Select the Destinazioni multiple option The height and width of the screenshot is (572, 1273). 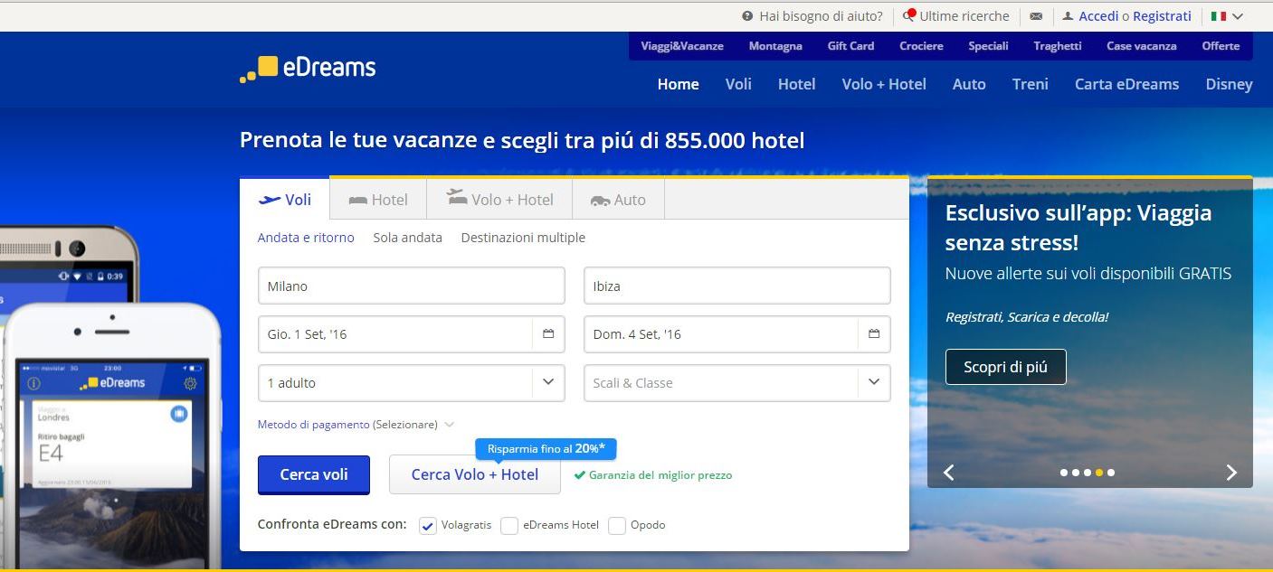point(523,238)
